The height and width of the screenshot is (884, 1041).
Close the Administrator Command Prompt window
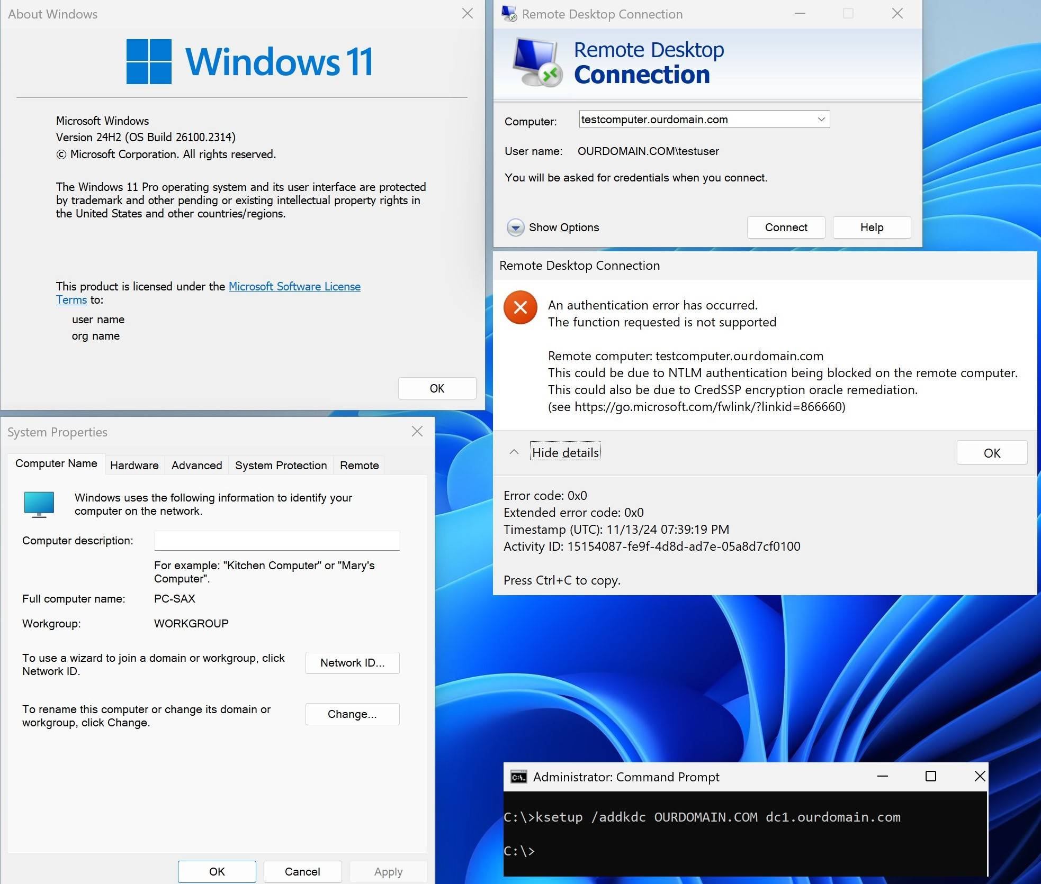click(x=980, y=777)
